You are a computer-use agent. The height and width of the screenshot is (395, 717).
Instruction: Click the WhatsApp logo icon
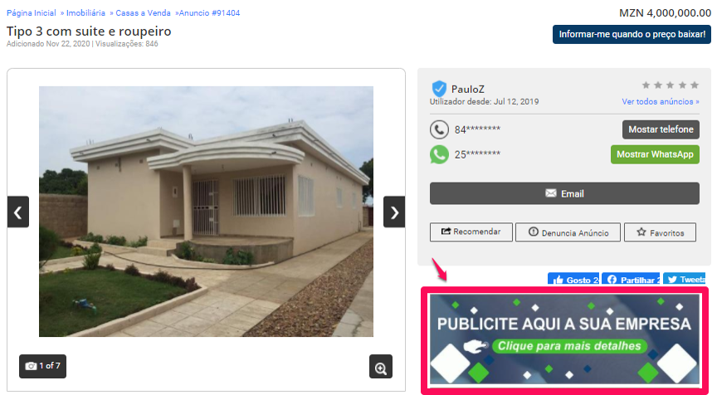tap(439, 154)
